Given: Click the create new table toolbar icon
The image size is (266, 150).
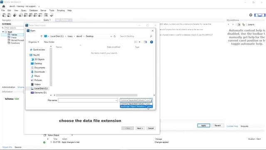Looking at the screenshot, I should click(x=25, y=15).
